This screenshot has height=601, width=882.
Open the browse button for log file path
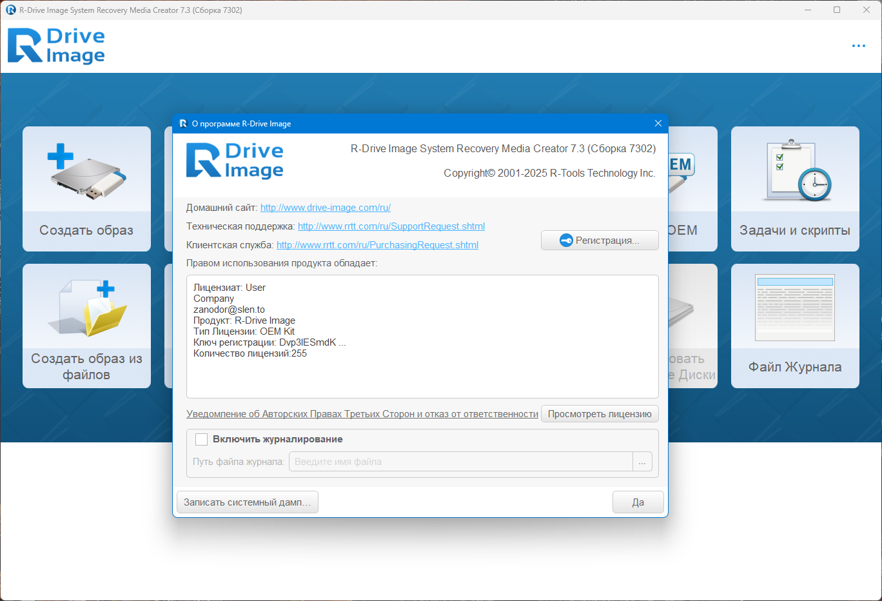[x=642, y=462]
